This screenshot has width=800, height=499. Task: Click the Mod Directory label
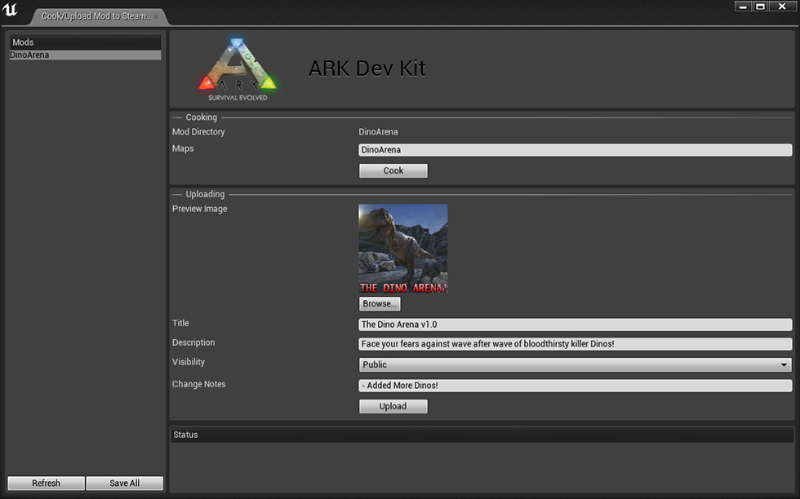pyautogui.click(x=198, y=131)
